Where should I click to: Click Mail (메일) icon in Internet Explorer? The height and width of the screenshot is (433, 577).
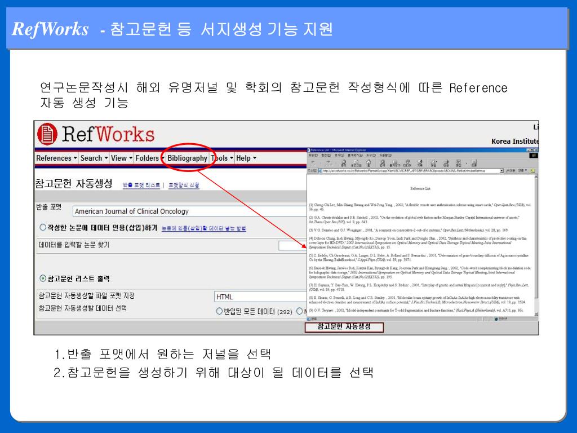point(433,163)
